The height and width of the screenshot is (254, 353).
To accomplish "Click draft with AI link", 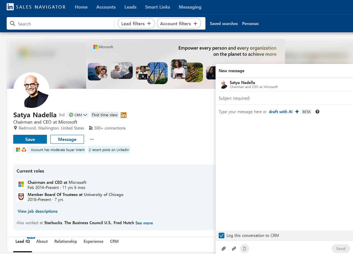I will pyautogui.click(x=280, y=112).
